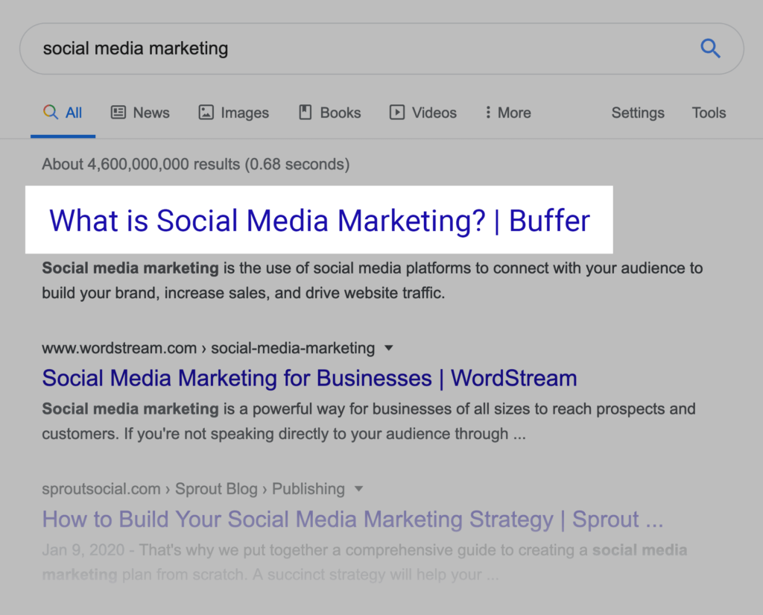Open the Buffer 'What is Social Media Marketing?' result

[x=319, y=221]
